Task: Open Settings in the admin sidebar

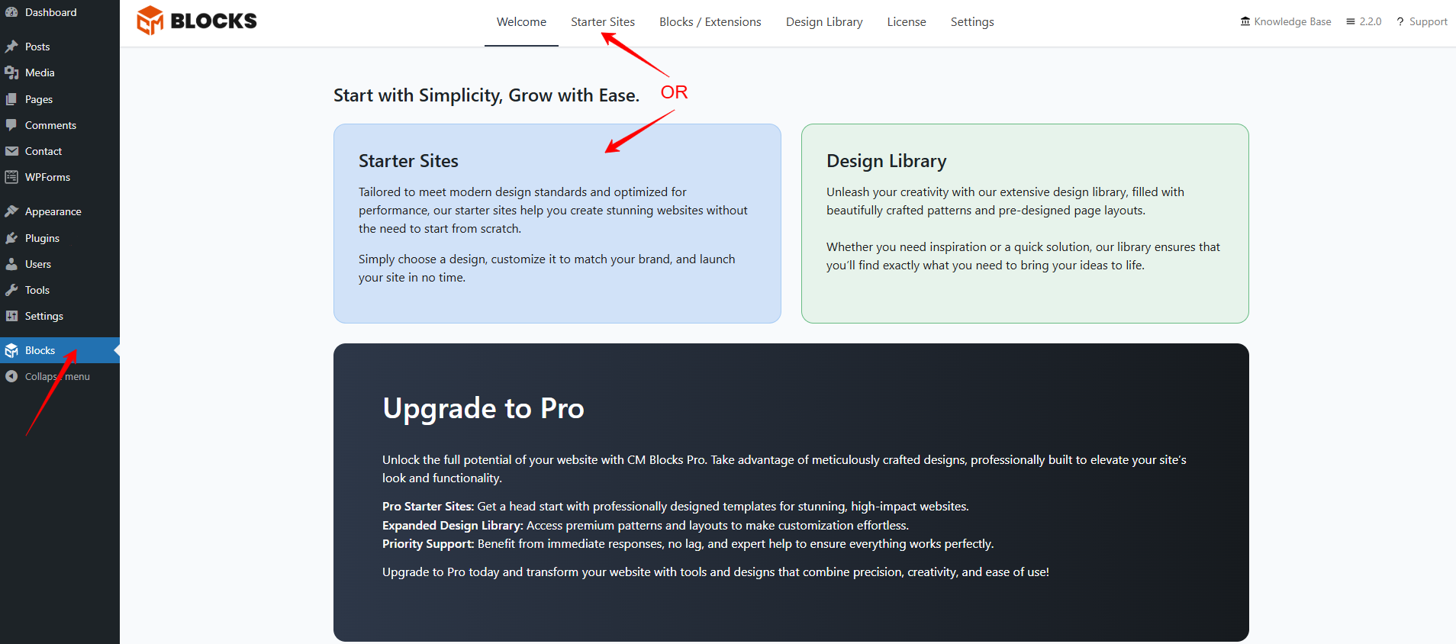Action: click(60, 316)
